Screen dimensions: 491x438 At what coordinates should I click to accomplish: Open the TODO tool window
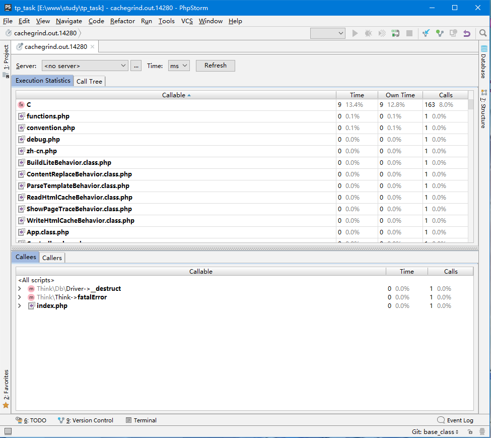pos(31,420)
